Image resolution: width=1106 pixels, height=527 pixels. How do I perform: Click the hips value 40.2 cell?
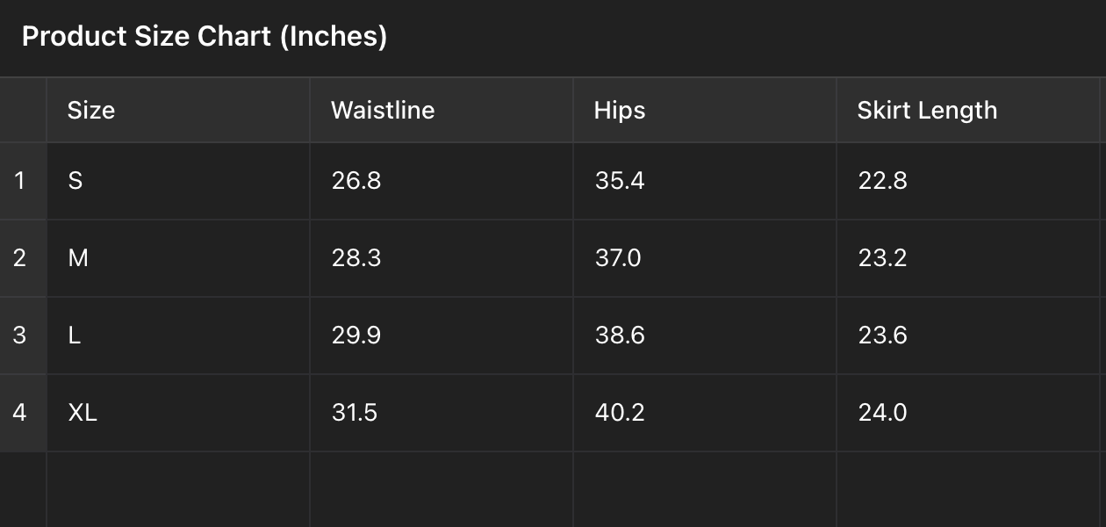(704, 413)
